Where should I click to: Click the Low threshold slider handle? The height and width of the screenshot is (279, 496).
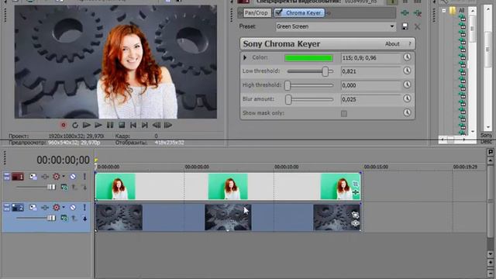pyautogui.click(x=325, y=71)
